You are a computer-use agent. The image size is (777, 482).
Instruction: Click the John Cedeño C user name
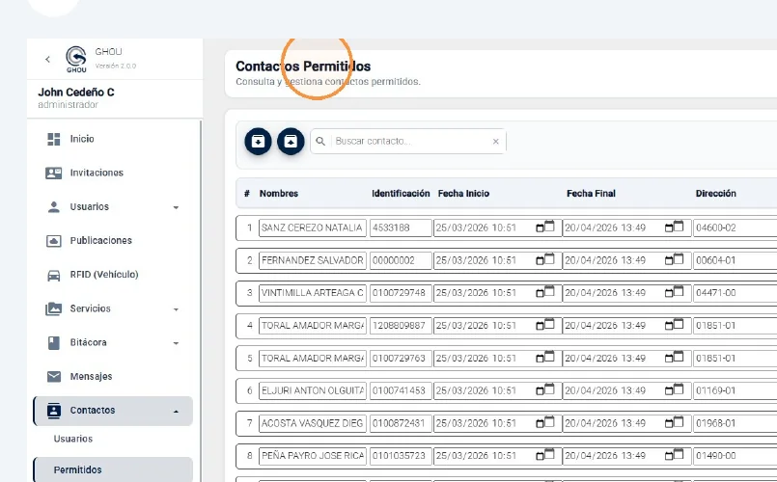point(76,92)
